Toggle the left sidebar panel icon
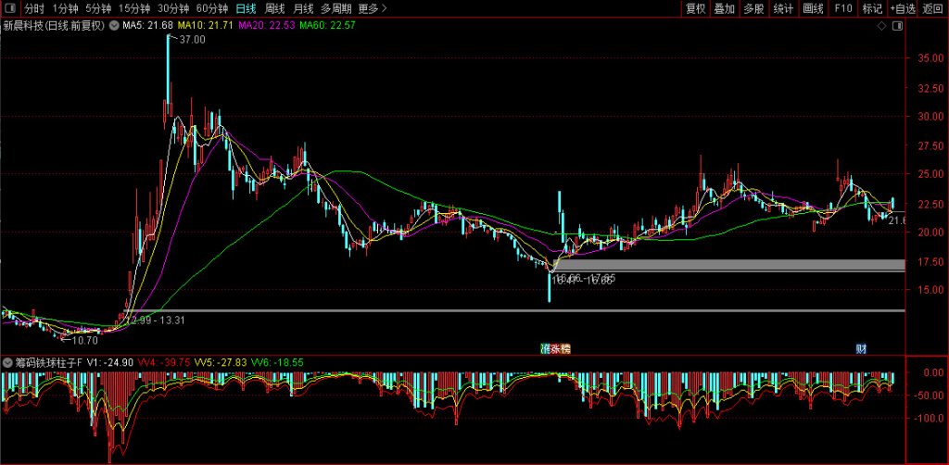This screenshot has height=465, width=949. (10, 8)
